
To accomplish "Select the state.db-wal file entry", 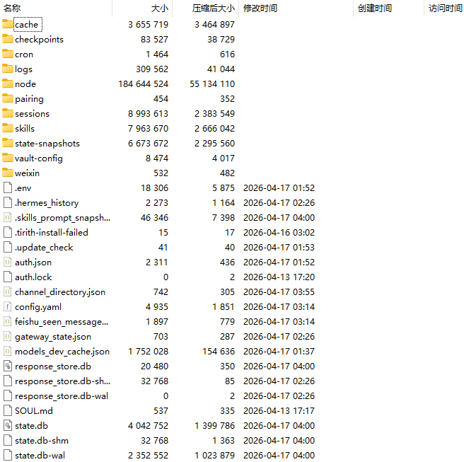I will click(40, 456).
